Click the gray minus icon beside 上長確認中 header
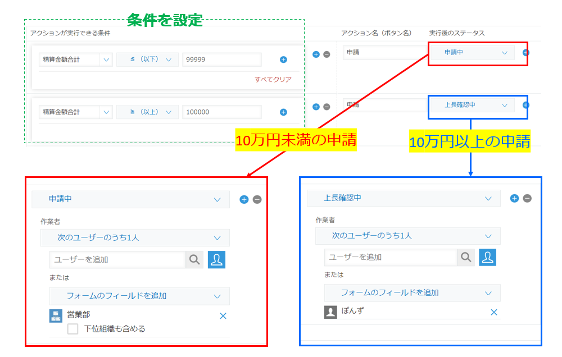The image size is (562, 357). click(x=527, y=198)
